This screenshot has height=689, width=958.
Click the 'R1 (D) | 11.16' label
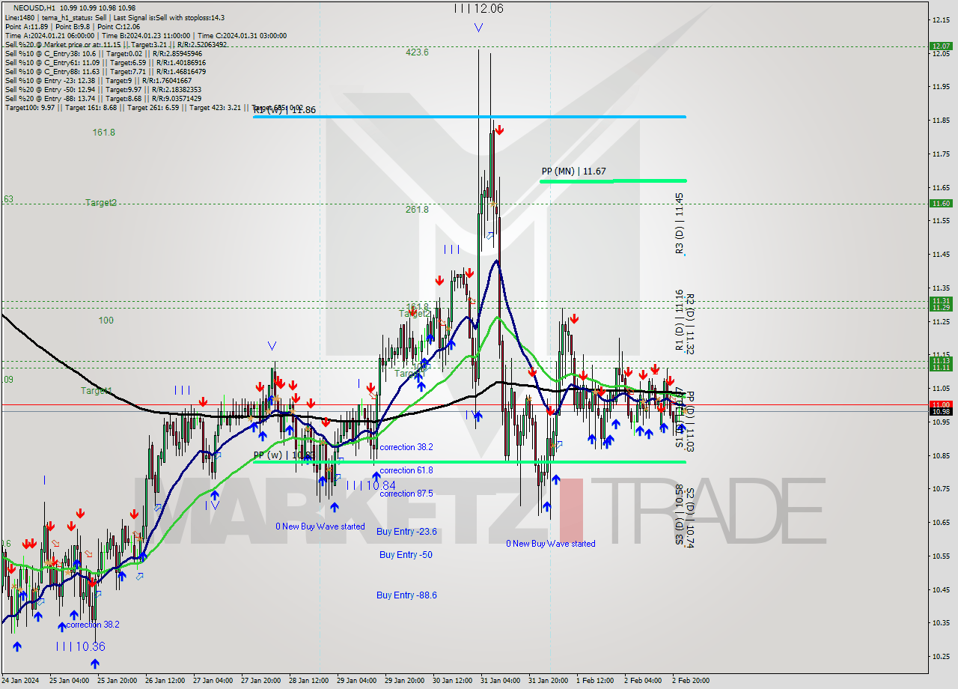pyautogui.click(x=679, y=321)
